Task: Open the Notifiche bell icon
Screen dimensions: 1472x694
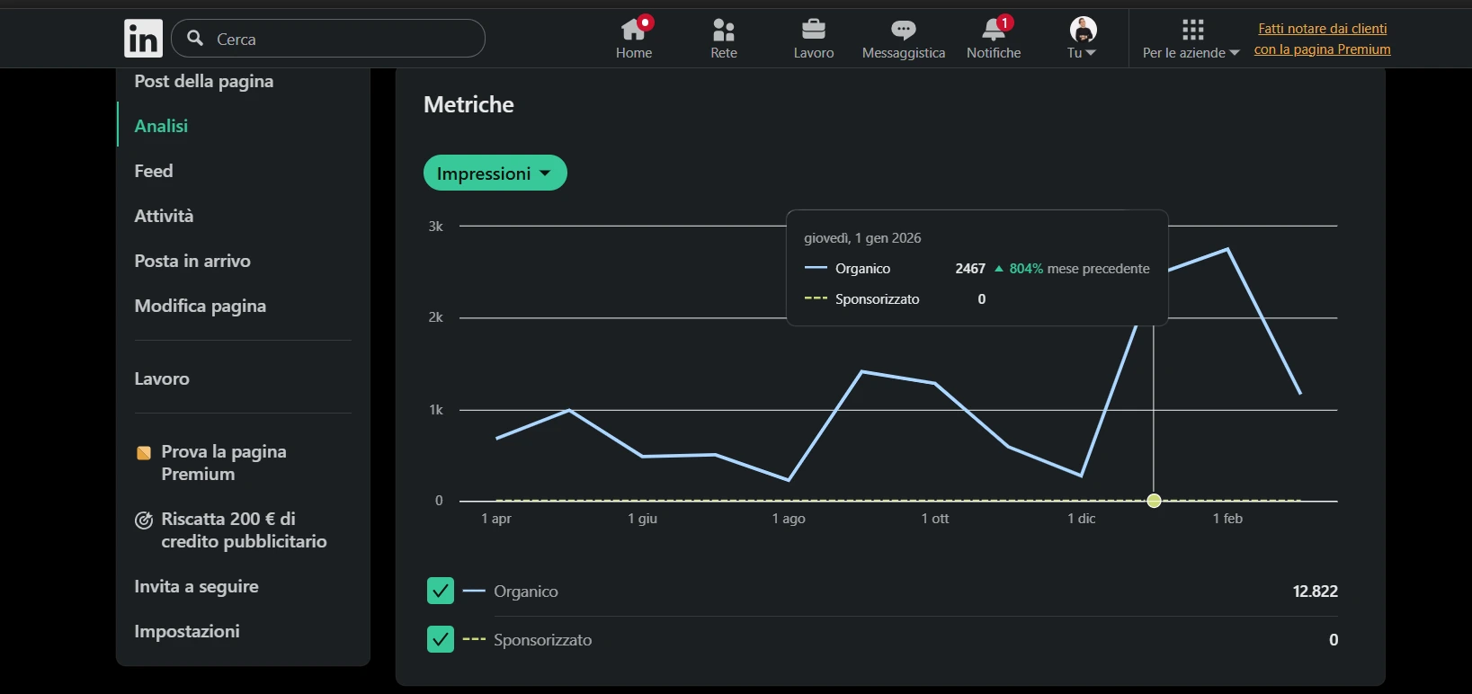Action: click(x=993, y=30)
